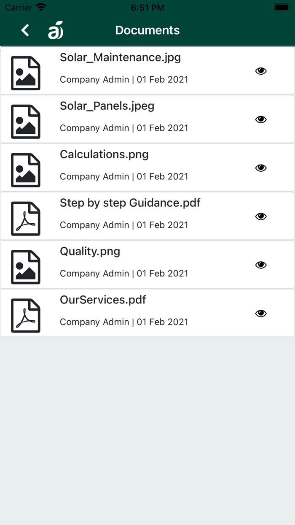
Task: Preview Quality.png with the eye icon
Action: point(261,265)
